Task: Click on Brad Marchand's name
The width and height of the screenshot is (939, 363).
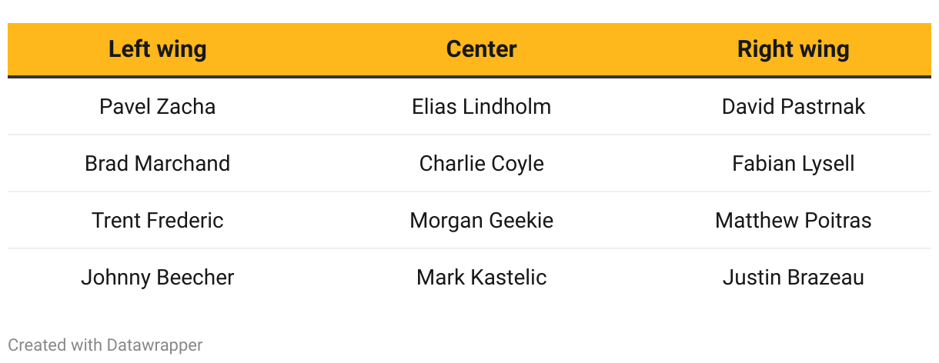Action: 157,163
